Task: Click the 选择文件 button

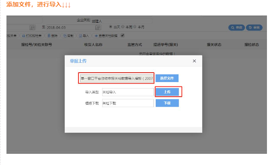Action: tap(167, 78)
